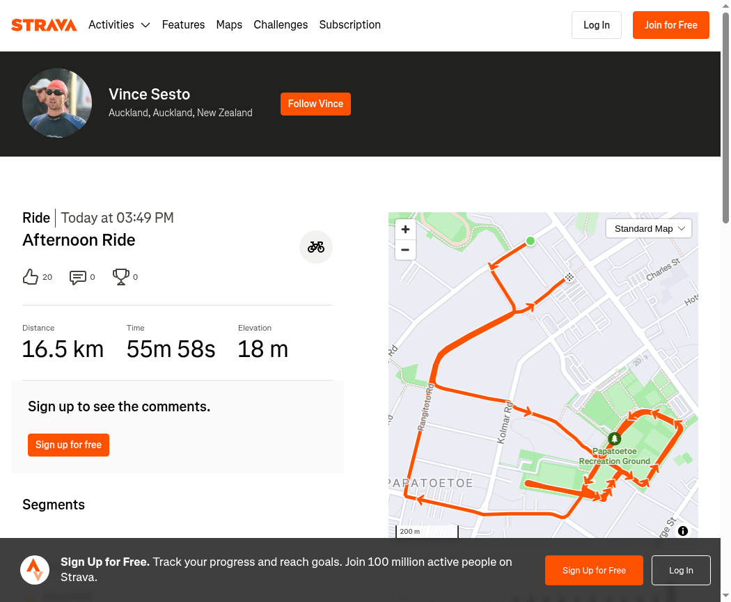The width and height of the screenshot is (731, 602).
Task: Click the Rangitoto Rd label on map
Action: coord(425,406)
